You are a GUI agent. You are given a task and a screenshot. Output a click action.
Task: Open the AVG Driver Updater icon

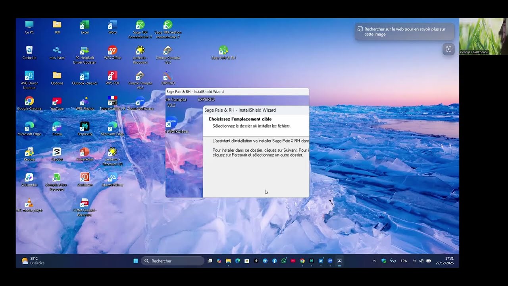point(29,80)
